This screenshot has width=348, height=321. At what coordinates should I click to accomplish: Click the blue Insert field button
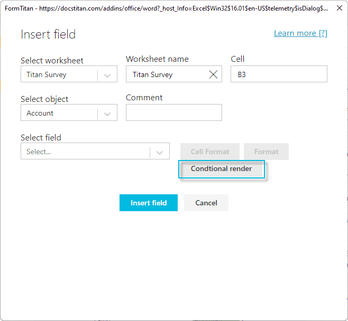click(149, 203)
